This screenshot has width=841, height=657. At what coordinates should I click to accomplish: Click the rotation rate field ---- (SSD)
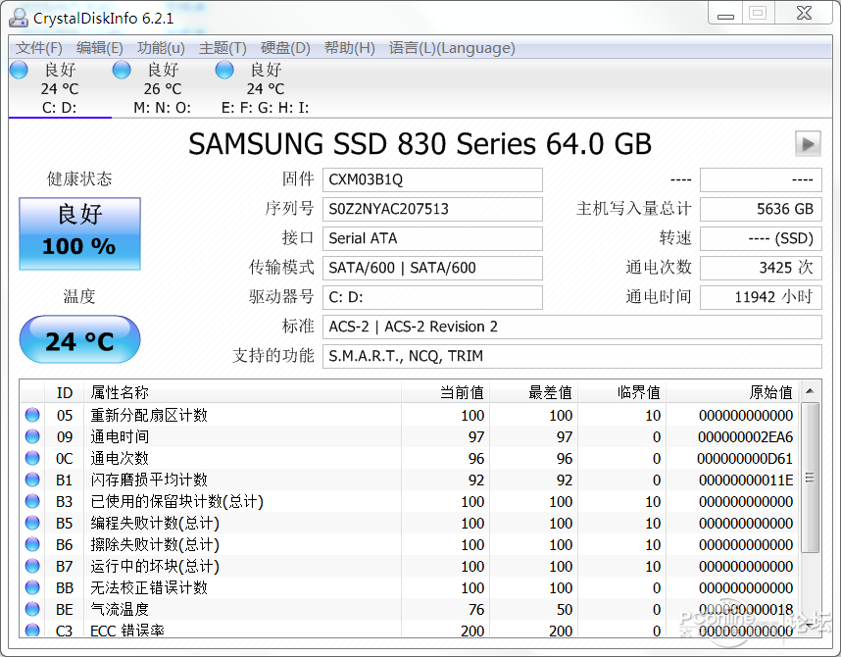click(761, 238)
